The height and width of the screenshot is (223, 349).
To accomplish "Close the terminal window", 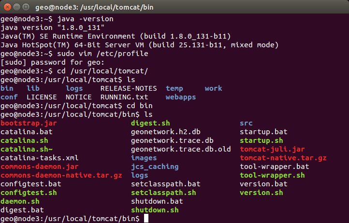I will tap(7, 6).
